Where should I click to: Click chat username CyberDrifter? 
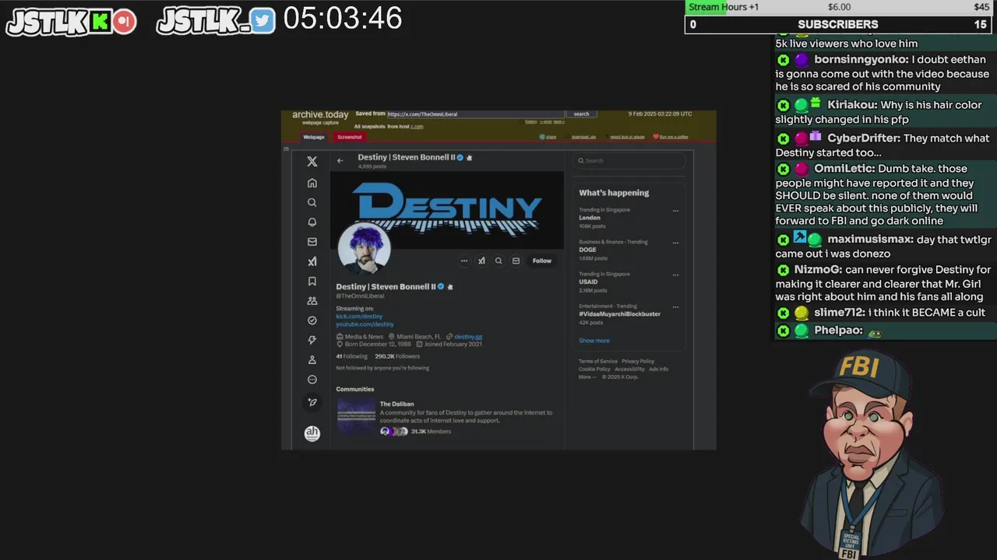[864, 138]
